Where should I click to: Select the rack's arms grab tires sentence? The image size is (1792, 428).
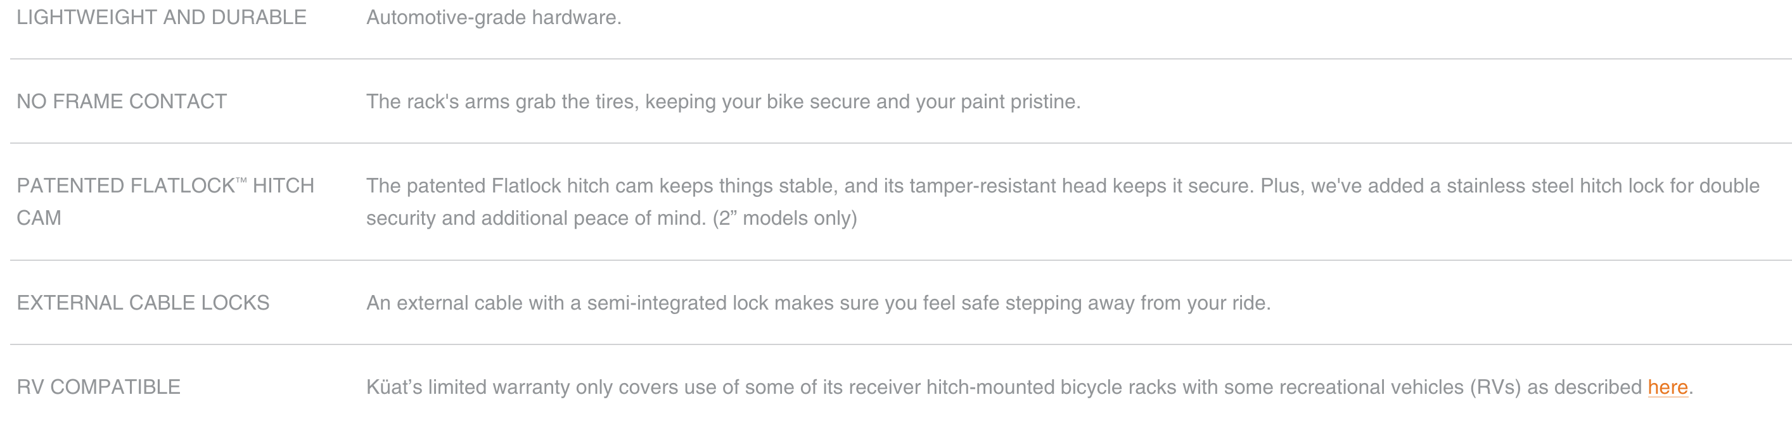tap(724, 101)
